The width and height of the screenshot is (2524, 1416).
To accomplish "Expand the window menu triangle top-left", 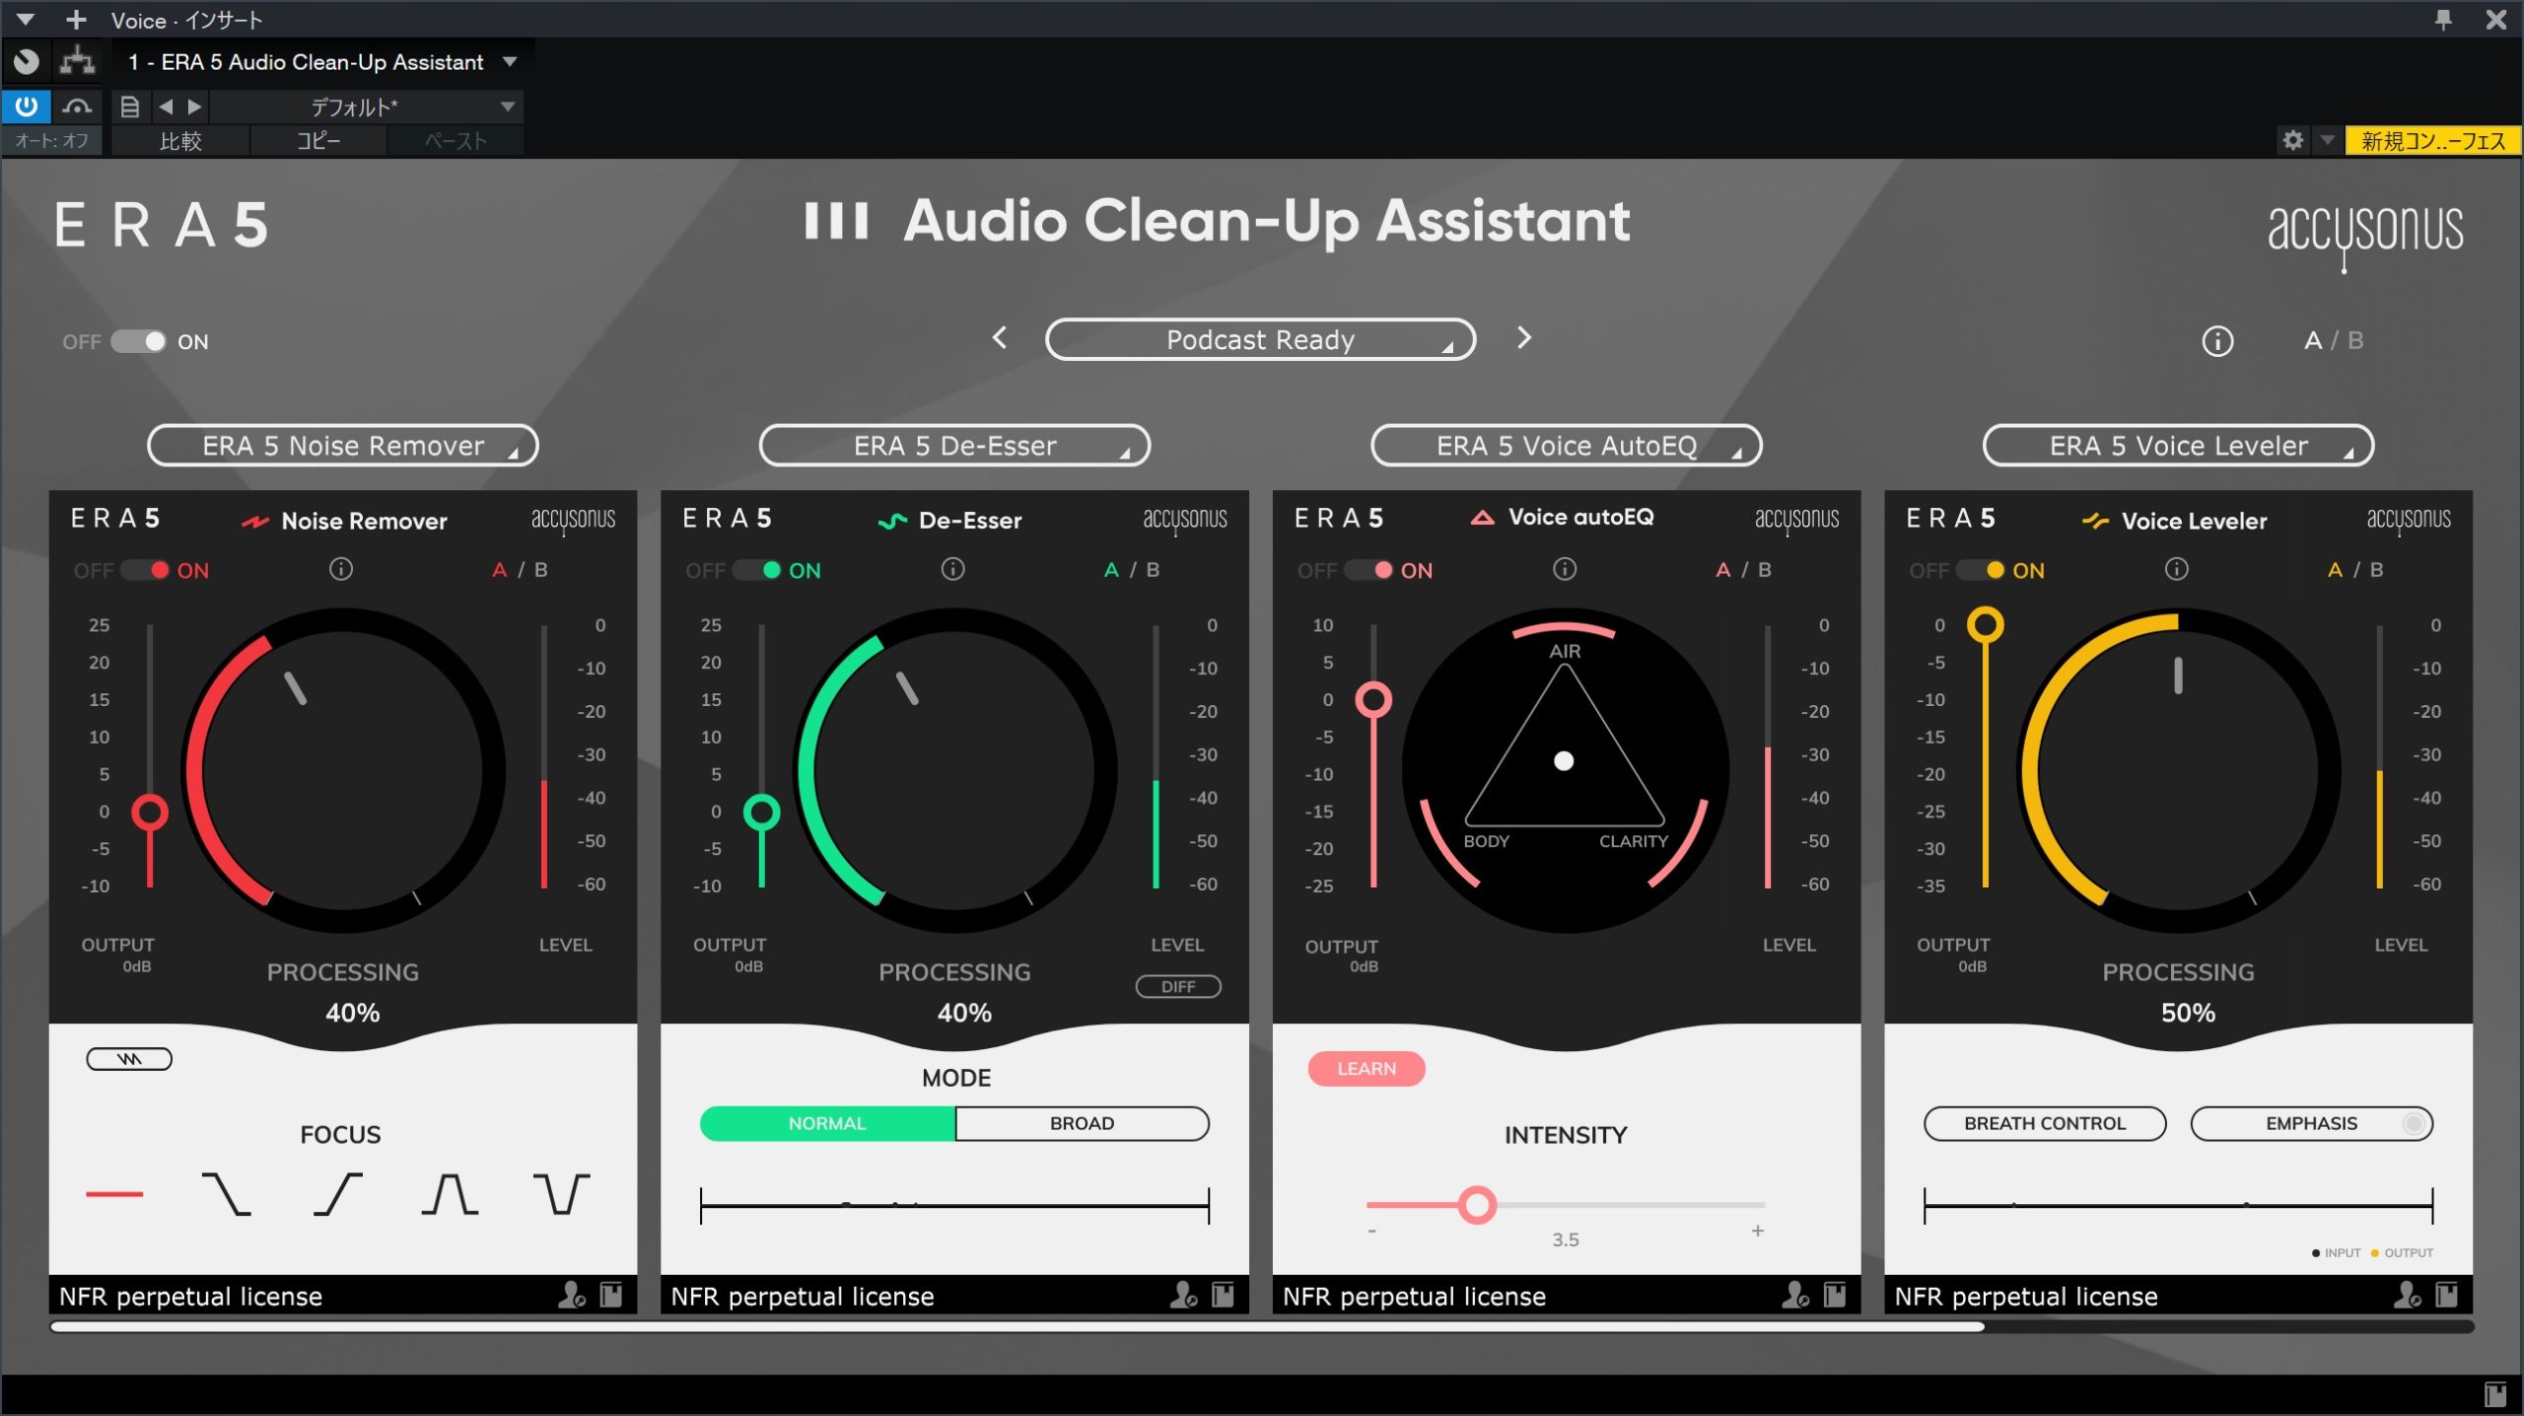I will click(26, 20).
